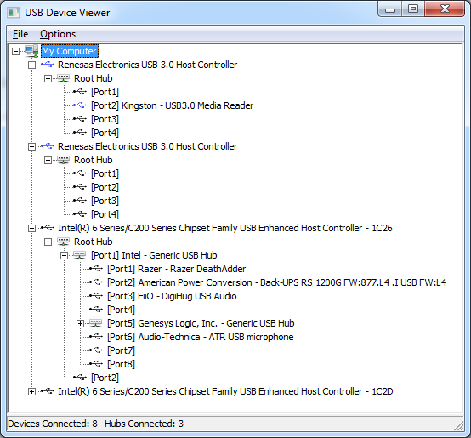Click the blue USB icon of second Renesas controller
The height and width of the screenshot is (438, 471).
point(48,146)
